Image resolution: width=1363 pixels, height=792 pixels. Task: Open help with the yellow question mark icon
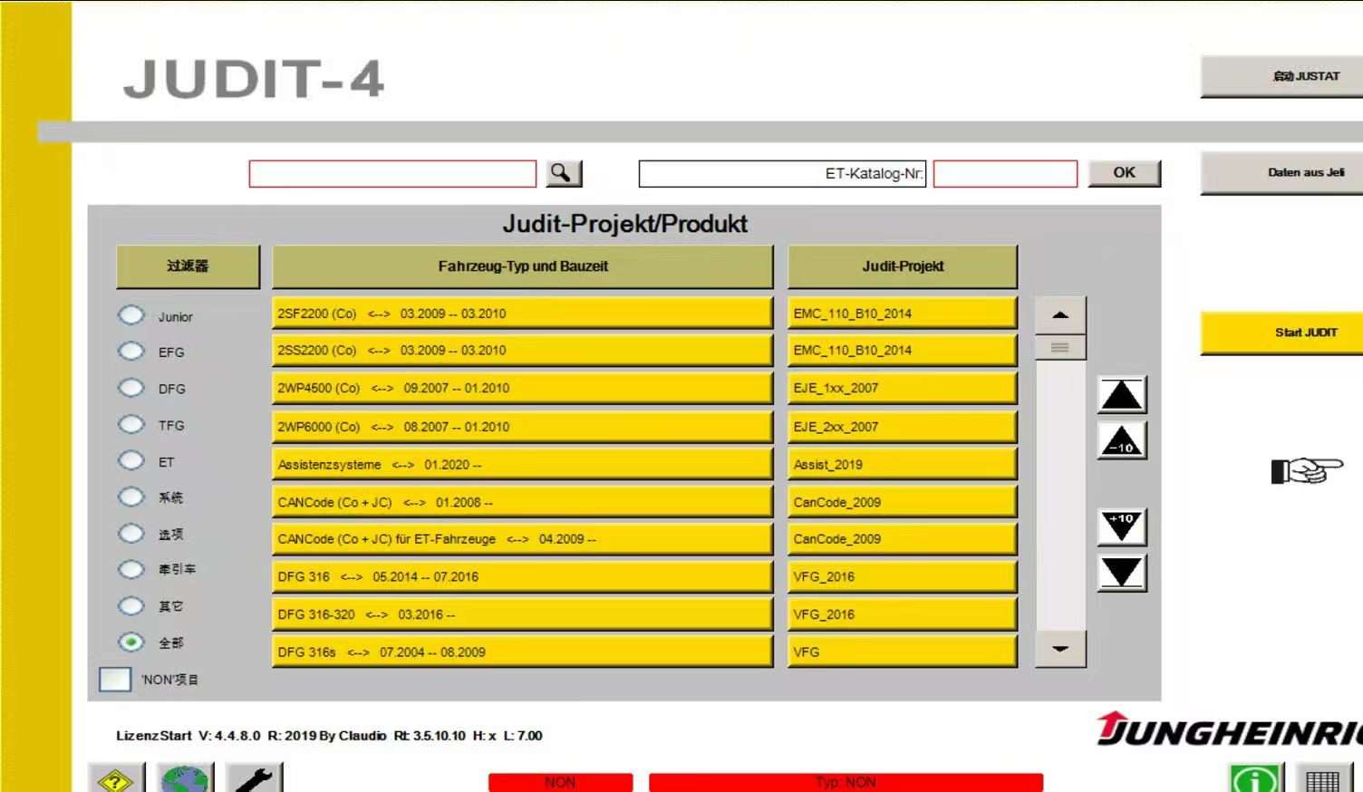tap(116, 778)
